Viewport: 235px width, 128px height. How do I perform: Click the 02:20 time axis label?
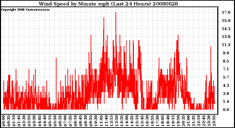point(24,121)
